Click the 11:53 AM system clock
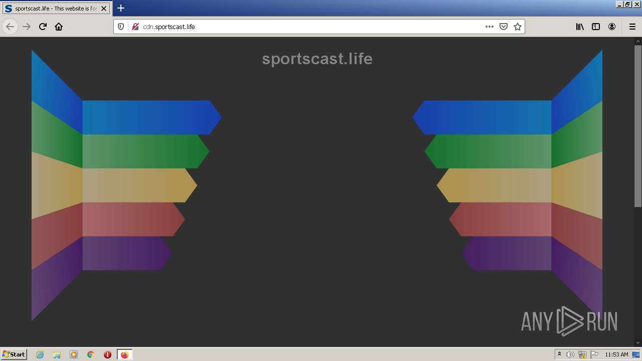The height and width of the screenshot is (361, 642). pos(616,354)
